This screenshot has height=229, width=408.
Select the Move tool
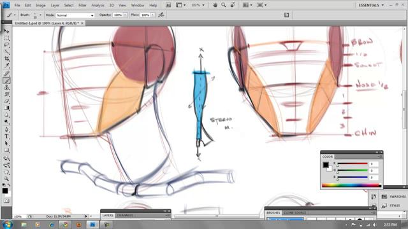pyautogui.click(x=6, y=31)
